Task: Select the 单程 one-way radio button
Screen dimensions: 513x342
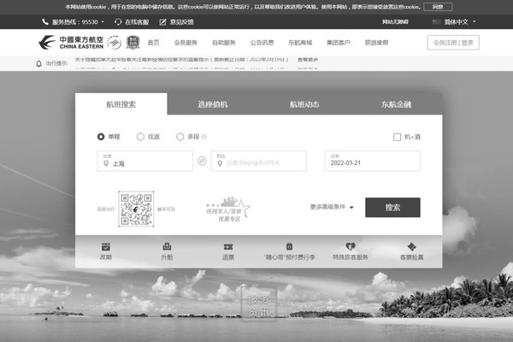Action: click(102, 136)
